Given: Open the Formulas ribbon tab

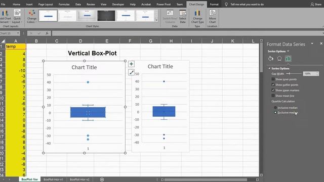Looking at the screenshot, I should (x=64, y=4).
